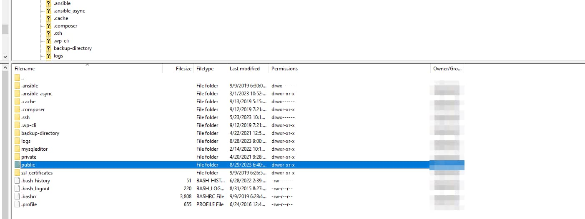Select the .bashrc filename text
This screenshot has height=219, width=585.
point(29,197)
